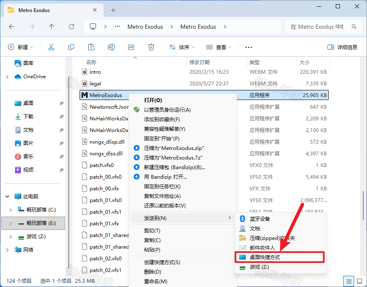This screenshot has height=287, width=367.
Task: Switch to details list view icon
Action: [349, 281]
